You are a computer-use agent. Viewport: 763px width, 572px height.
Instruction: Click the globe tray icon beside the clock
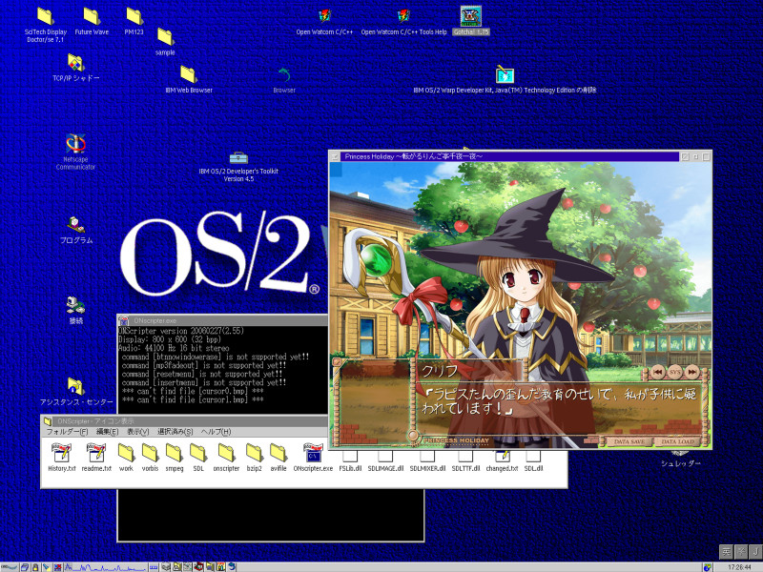[708, 567]
